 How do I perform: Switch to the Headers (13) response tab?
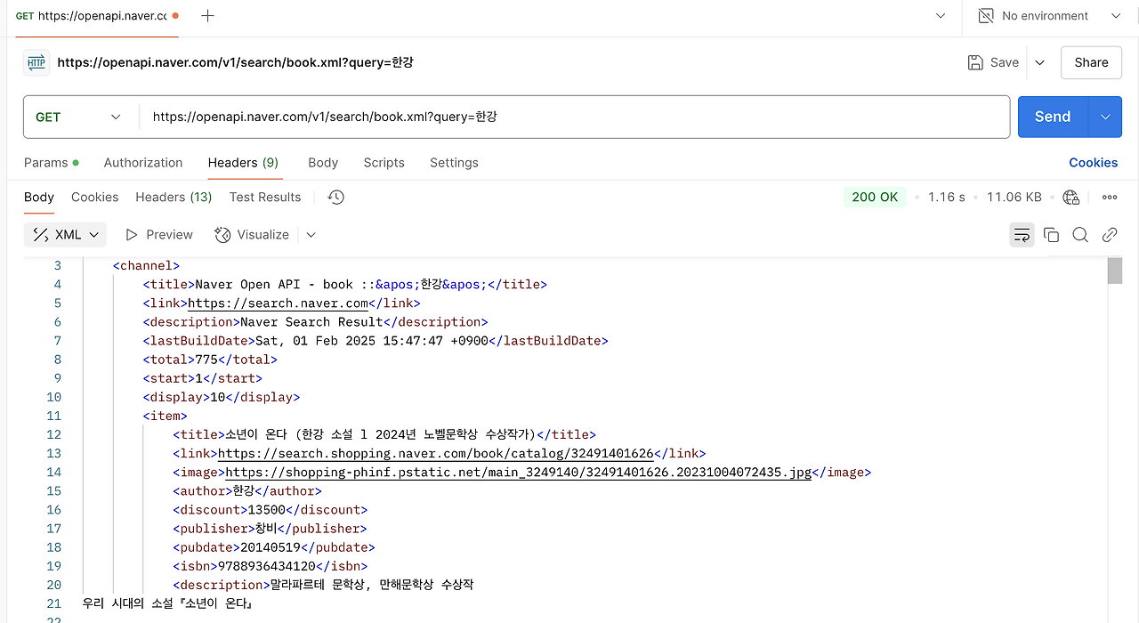tap(173, 197)
